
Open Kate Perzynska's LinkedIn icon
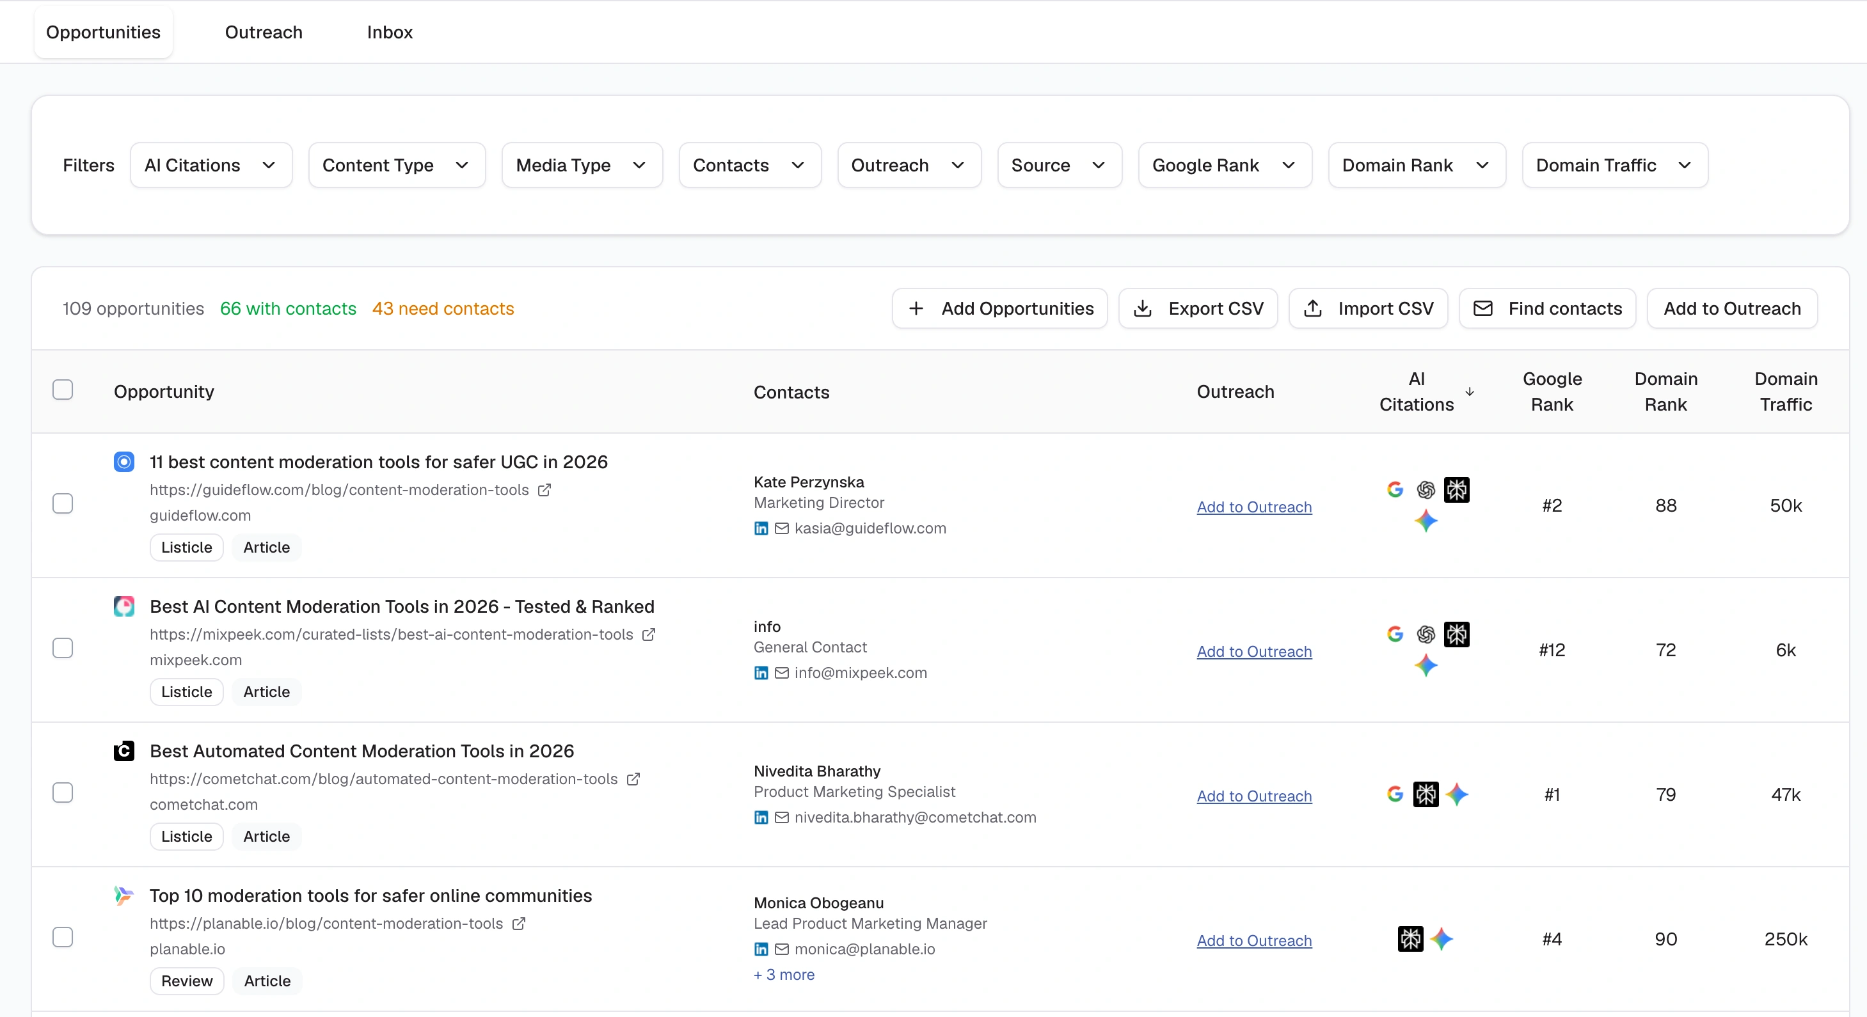pyautogui.click(x=761, y=528)
